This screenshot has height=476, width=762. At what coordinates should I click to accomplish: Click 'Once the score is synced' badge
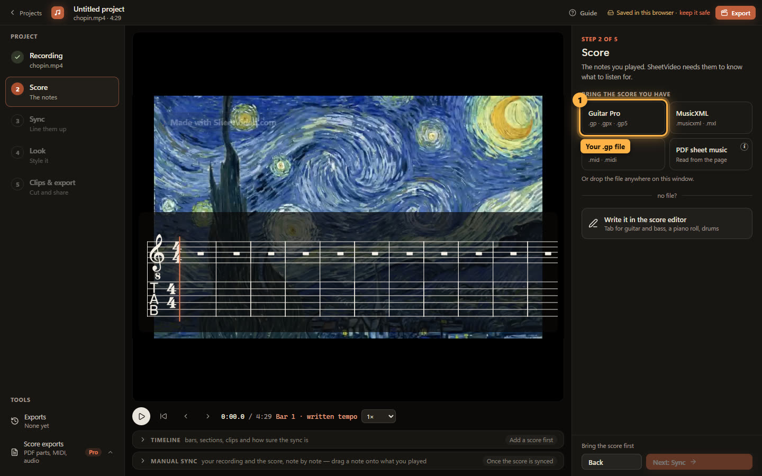coord(520,461)
